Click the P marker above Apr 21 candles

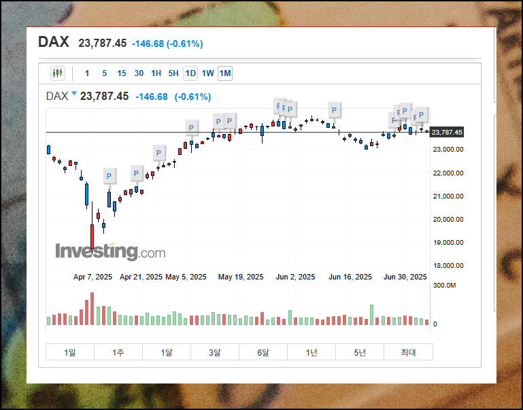tap(136, 173)
